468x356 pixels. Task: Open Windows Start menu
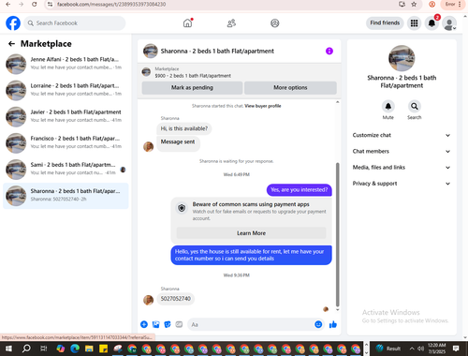tap(8, 349)
